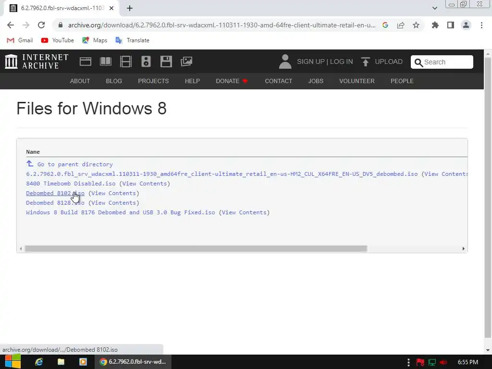View Contents of Debombed 8102.iso
The width and height of the screenshot is (492, 369).
click(113, 193)
